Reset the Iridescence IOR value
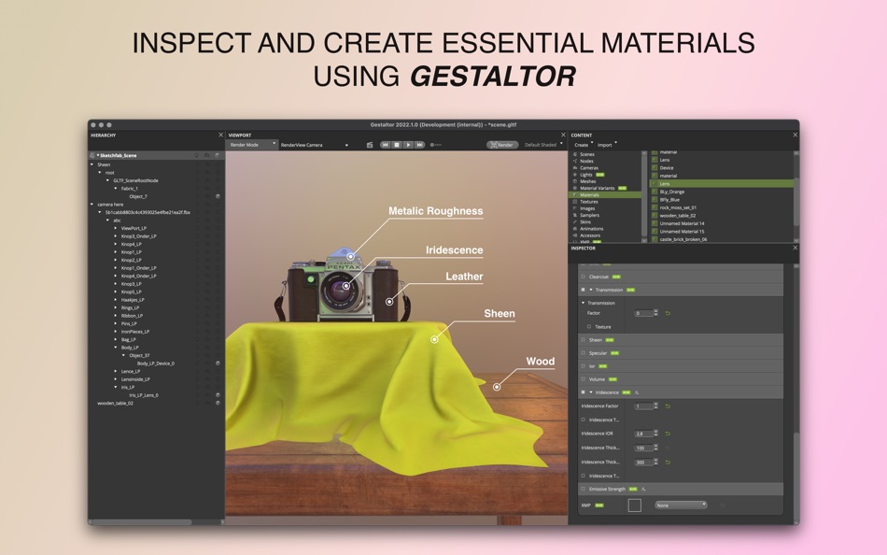 668,434
